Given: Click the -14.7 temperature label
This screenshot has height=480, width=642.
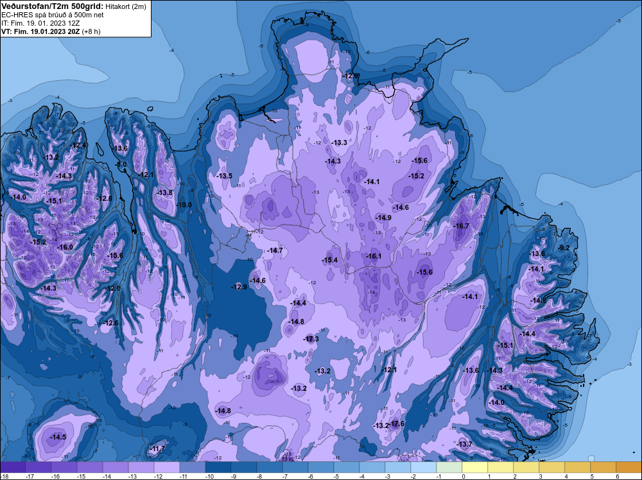Looking at the screenshot, I should coord(274,250).
